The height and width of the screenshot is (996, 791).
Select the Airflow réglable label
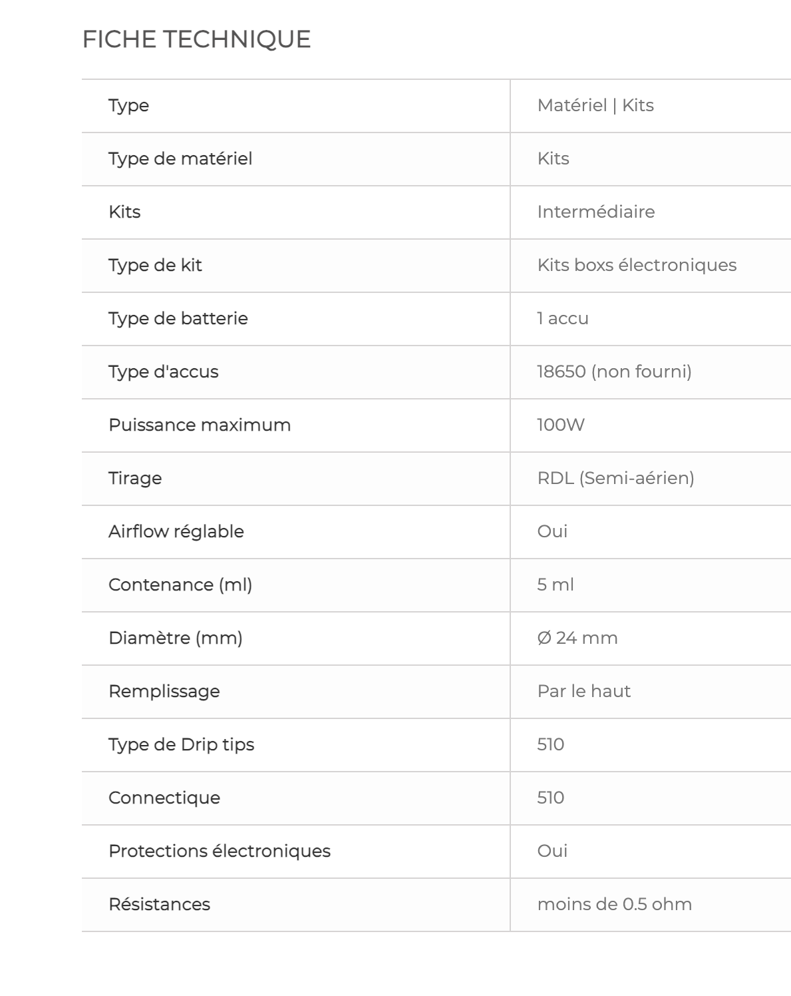[176, 531]
